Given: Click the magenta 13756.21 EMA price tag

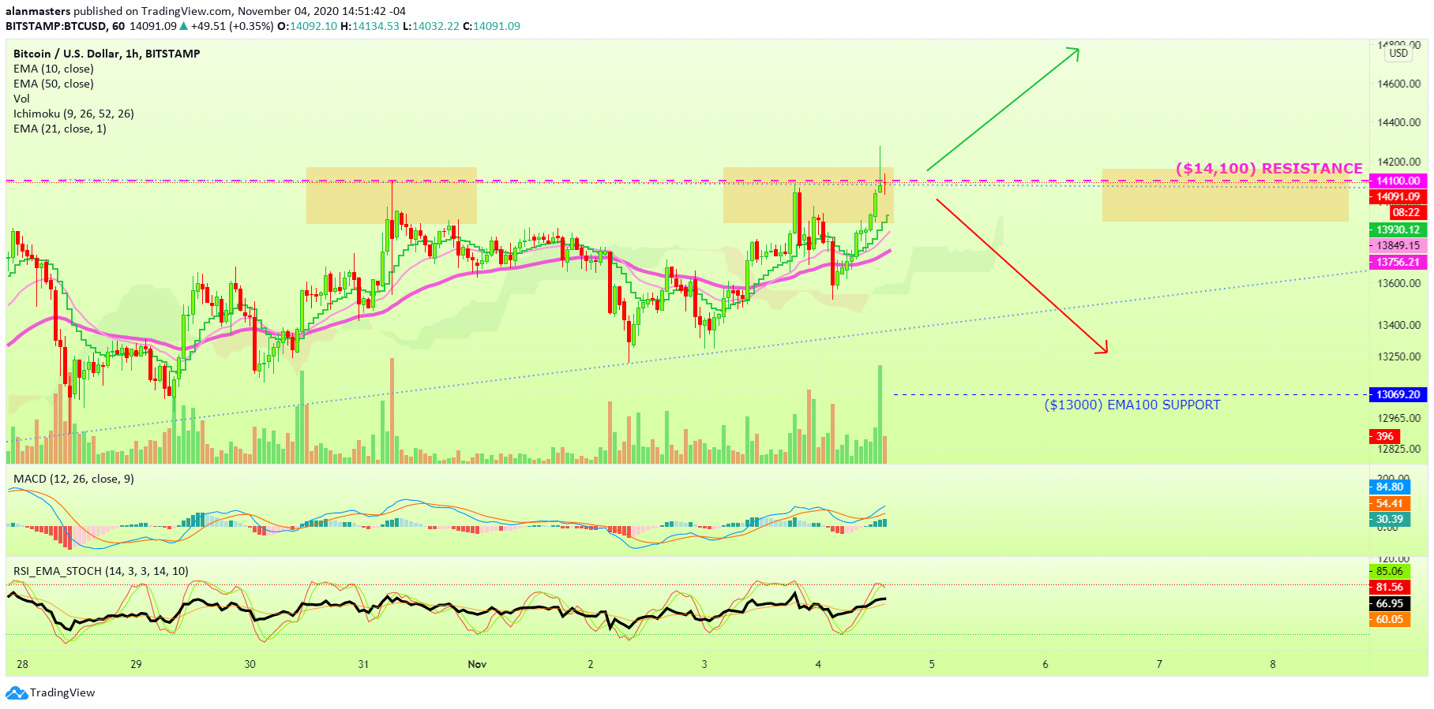Looking at the screenshot, I should pos(1398,262).
